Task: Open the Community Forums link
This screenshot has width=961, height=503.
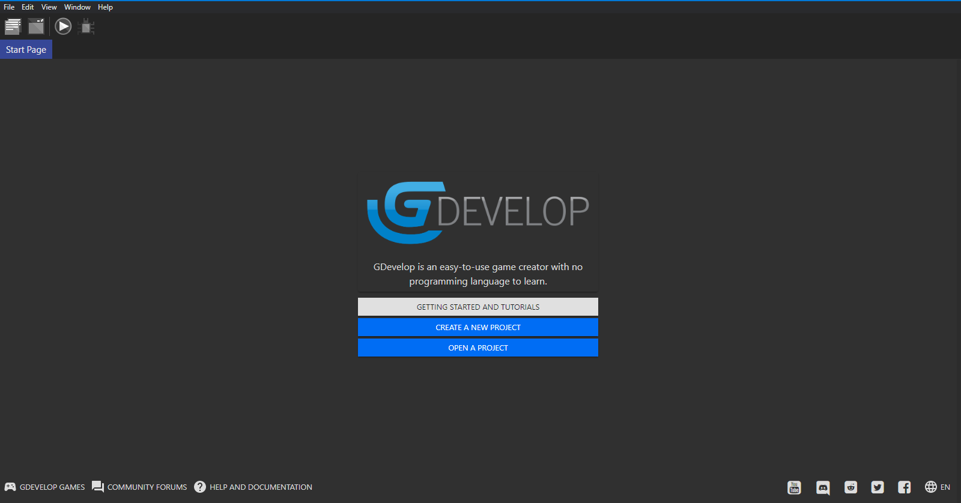Action: click(x=140, y=487)
